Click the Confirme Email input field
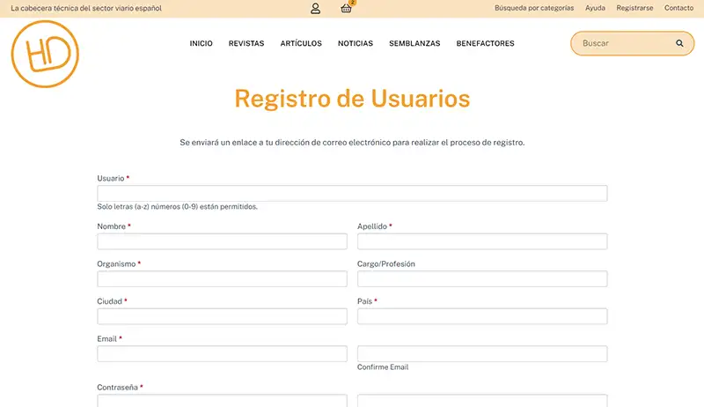Image resolution: width=704 pixels, height=407 pixels. coord(482,353)
